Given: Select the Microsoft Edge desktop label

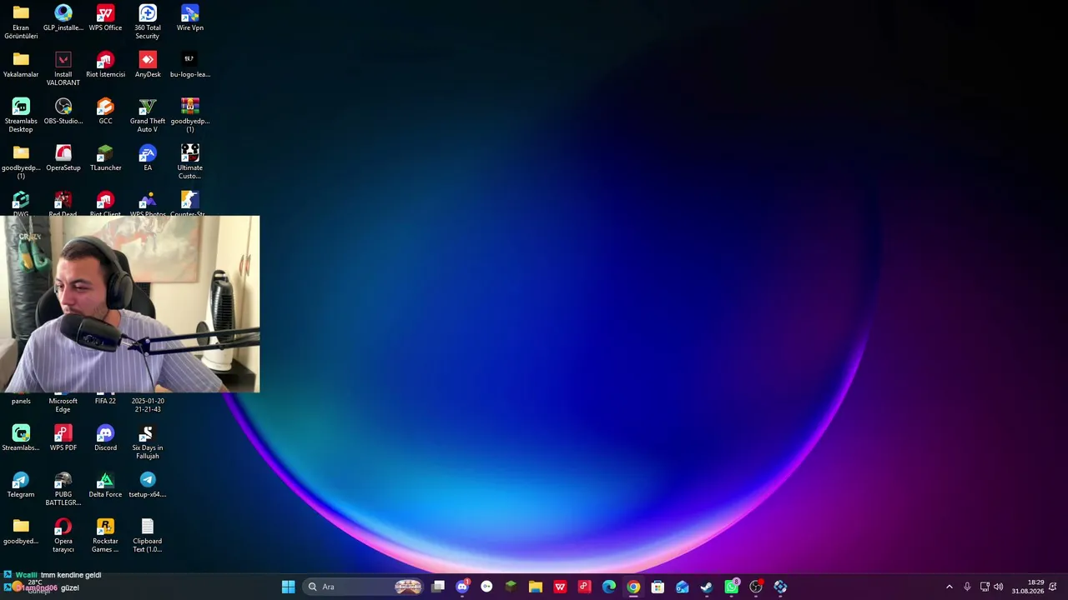Looking at the screenshot, I should tap(63, 405).
